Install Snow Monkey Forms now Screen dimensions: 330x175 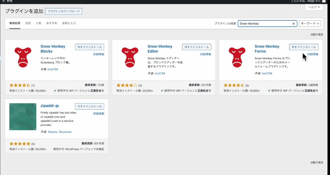[x=304, y=47]
